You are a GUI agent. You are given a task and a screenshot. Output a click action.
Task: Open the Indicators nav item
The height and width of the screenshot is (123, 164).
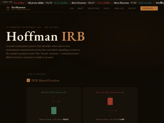pos(94,9)
